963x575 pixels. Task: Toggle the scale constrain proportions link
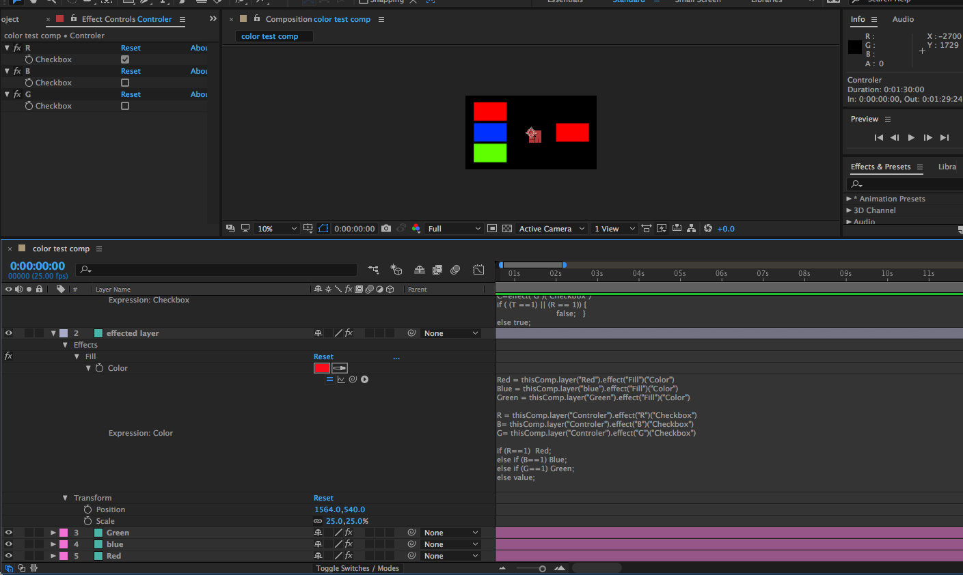[318, 521]
